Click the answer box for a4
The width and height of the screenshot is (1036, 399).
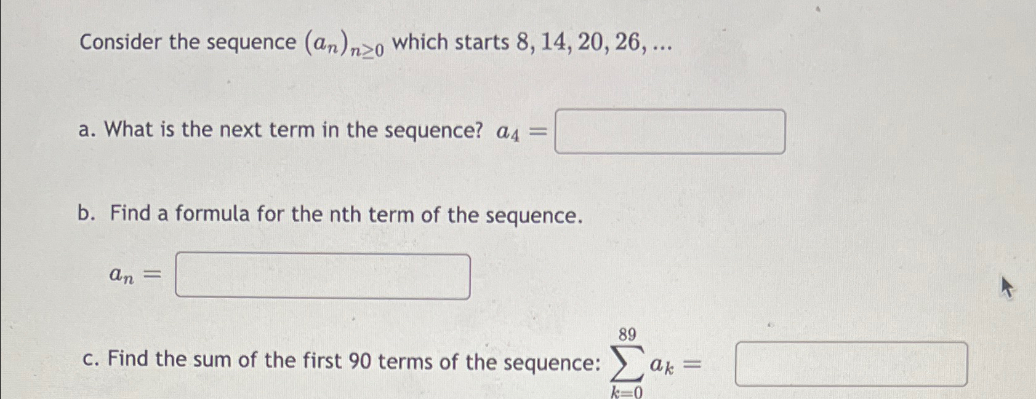point(671,130)
